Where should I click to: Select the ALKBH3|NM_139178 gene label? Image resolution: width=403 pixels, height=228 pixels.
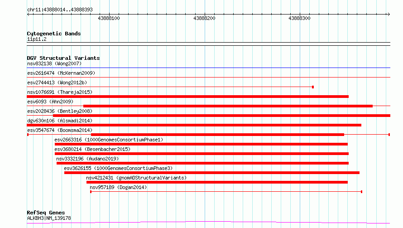[49, 218]
